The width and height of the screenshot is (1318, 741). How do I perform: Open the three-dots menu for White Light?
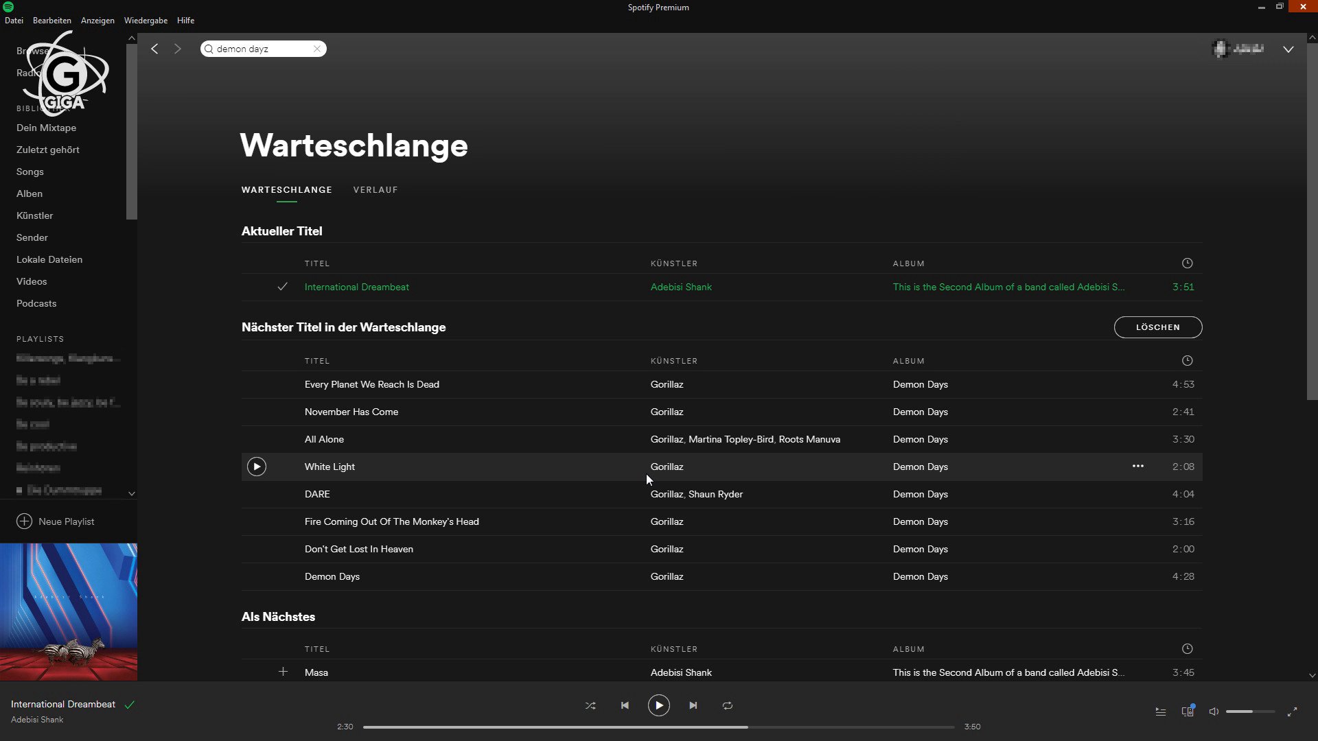1138,467
